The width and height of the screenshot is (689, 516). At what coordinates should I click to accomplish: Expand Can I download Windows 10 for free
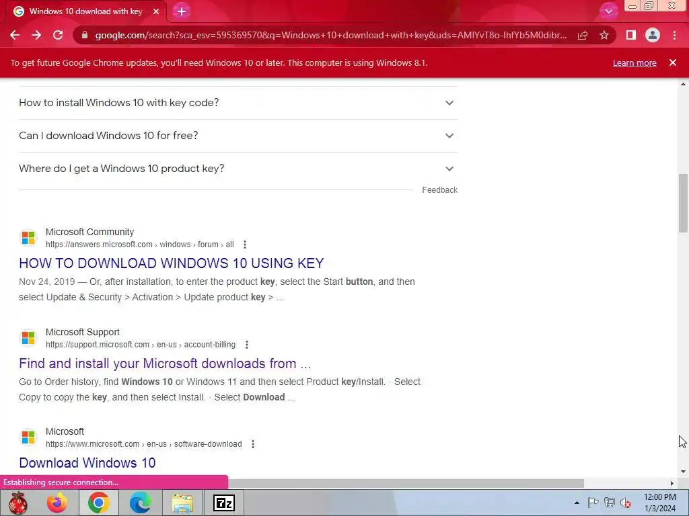(238, 136)
